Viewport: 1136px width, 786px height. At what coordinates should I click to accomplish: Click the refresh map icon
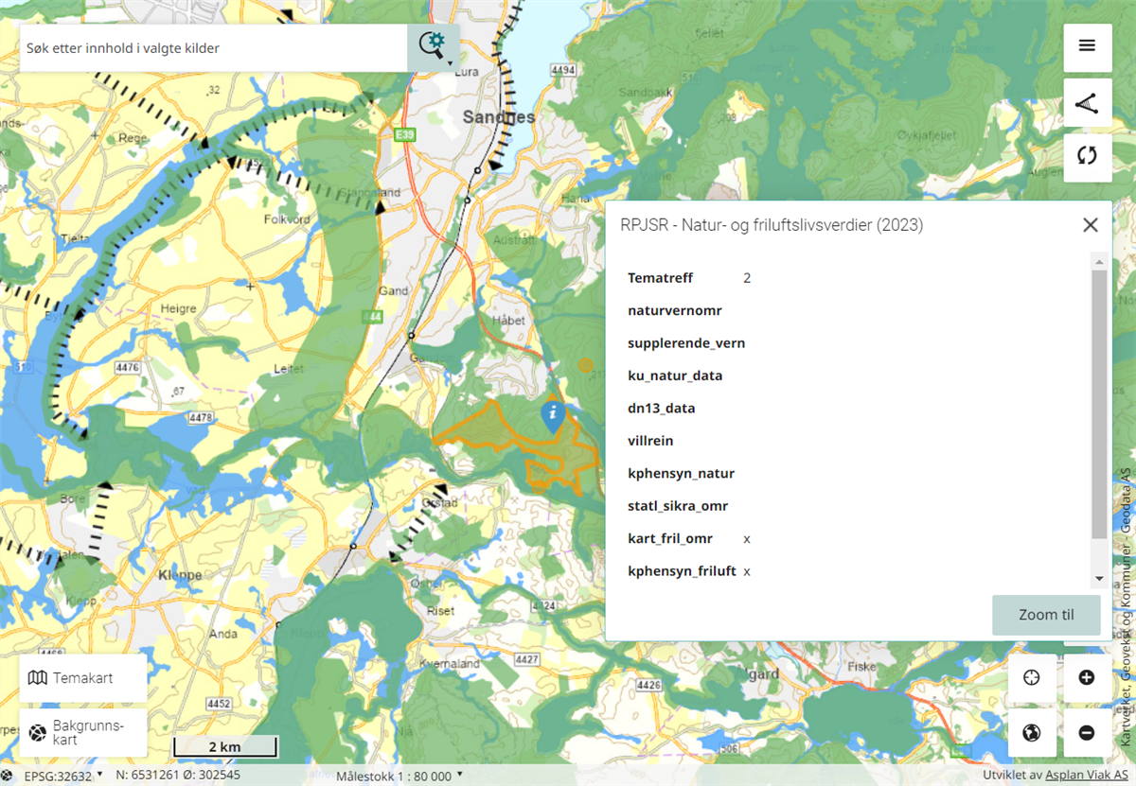(1087, 156)
